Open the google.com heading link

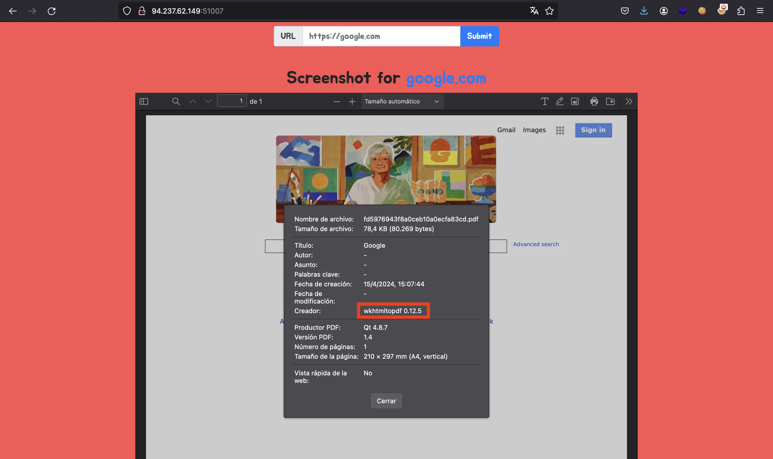tap(446, 78)
